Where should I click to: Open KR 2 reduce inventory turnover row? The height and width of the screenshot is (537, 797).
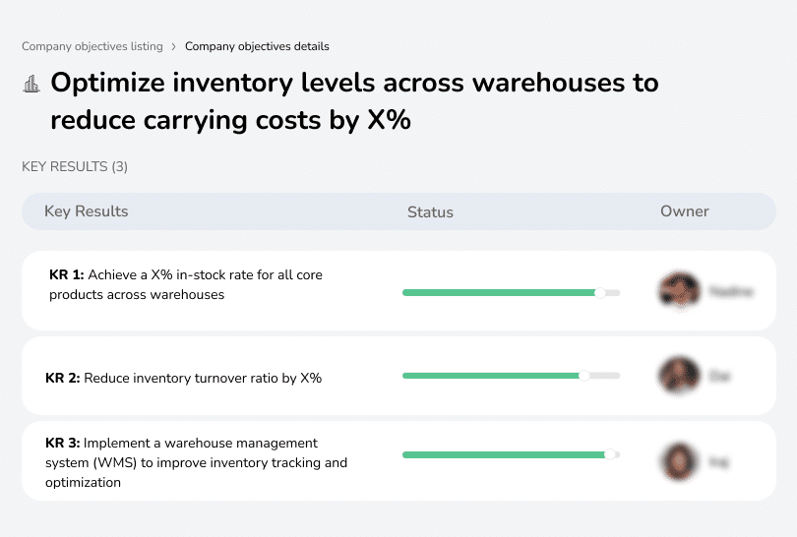pos(184,377)
